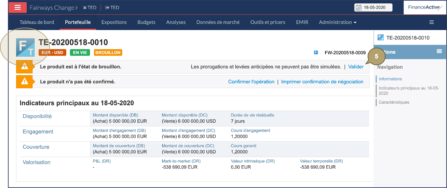Click the Durée de vie résiduelle value 7 jours
This screenshot has width=447, height=188.
pyautogui.click(x=238, y=121)
